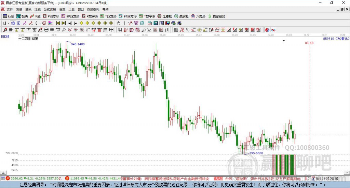350x188 pixels.
Task: Click the 日K线 label
Action: pyautogui.click(x=5, y=37)
